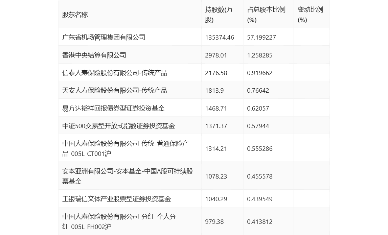This screenshot has height=235, width=388.
Task: Click the 股东名称 column header
Action: pyautogui.click(x=75, y=15)
